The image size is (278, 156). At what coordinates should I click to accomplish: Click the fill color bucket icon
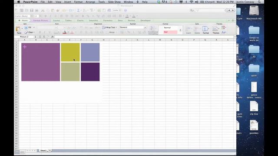point(65,32)
